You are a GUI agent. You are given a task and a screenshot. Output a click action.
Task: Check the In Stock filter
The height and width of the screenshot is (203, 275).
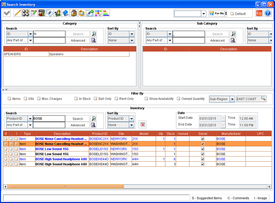click(x=76, y=99)
